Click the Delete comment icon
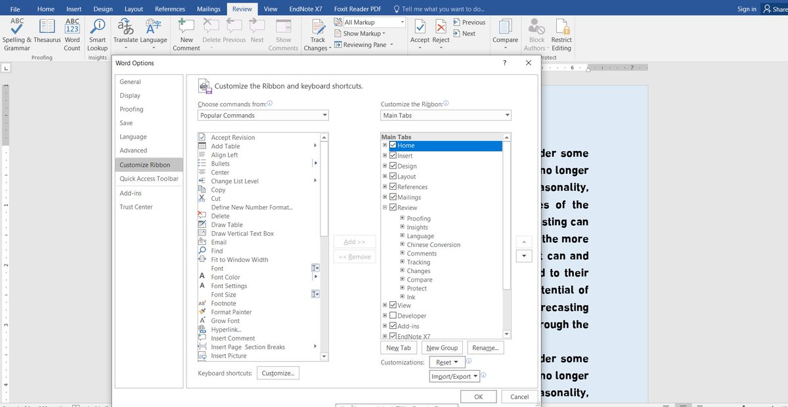The image size is (788, 407). [x=211, y=26]
